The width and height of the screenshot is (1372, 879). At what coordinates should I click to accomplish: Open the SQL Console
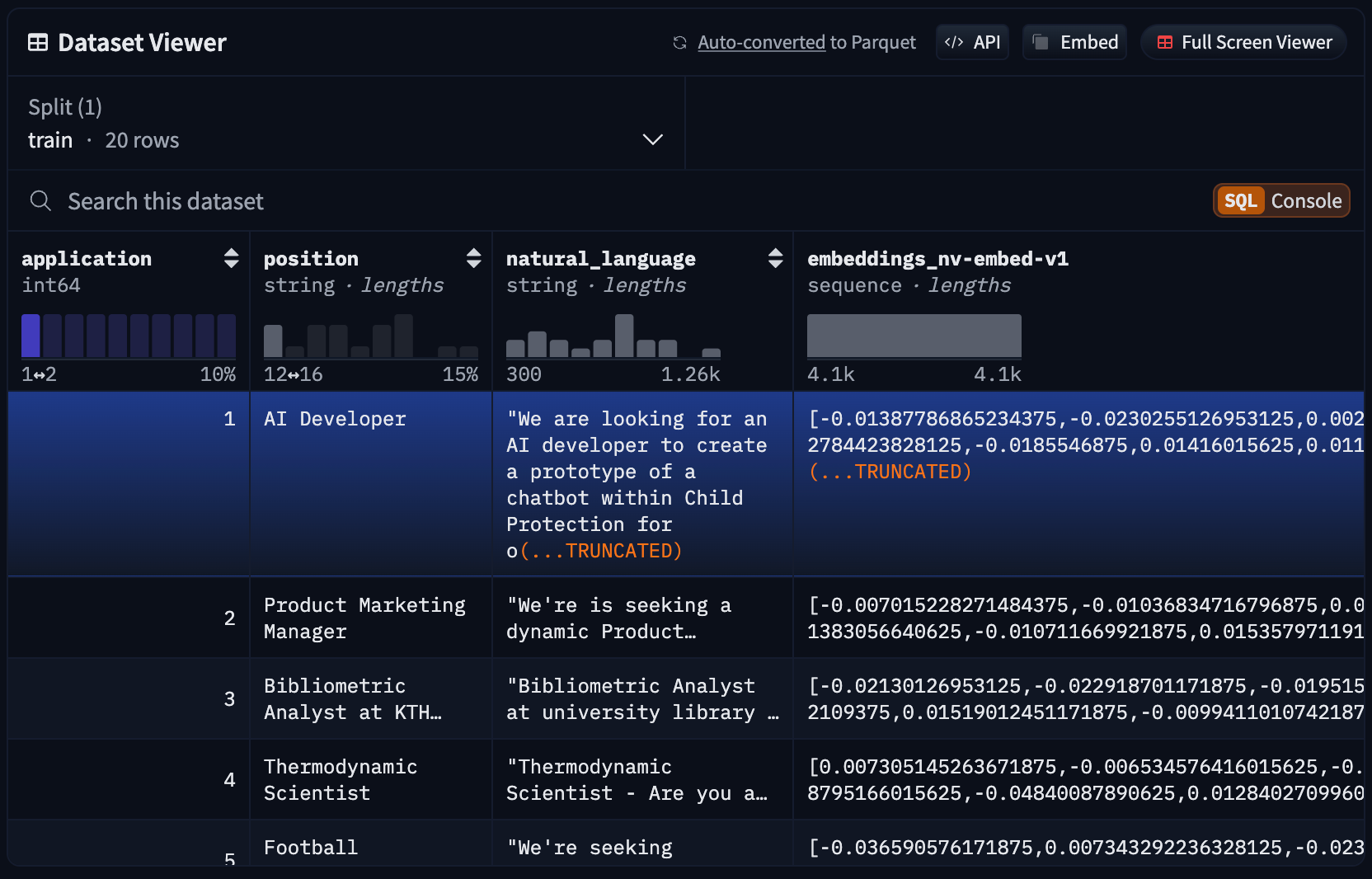coord(1280,201)
